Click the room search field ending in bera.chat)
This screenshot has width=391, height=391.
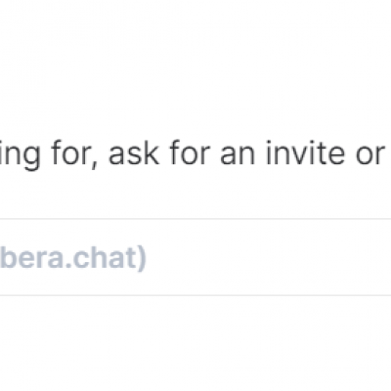coord(195,257)
